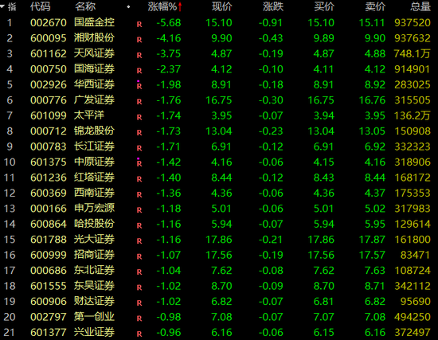Click the small dot marker after 名称

coord(128,6)
